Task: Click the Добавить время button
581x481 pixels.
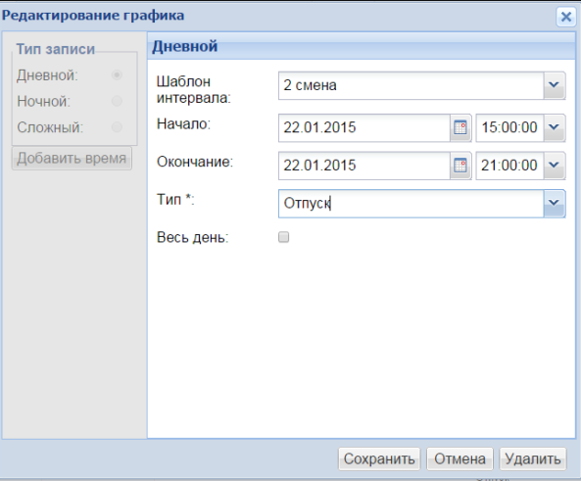Action: click(x=72, y=159)
